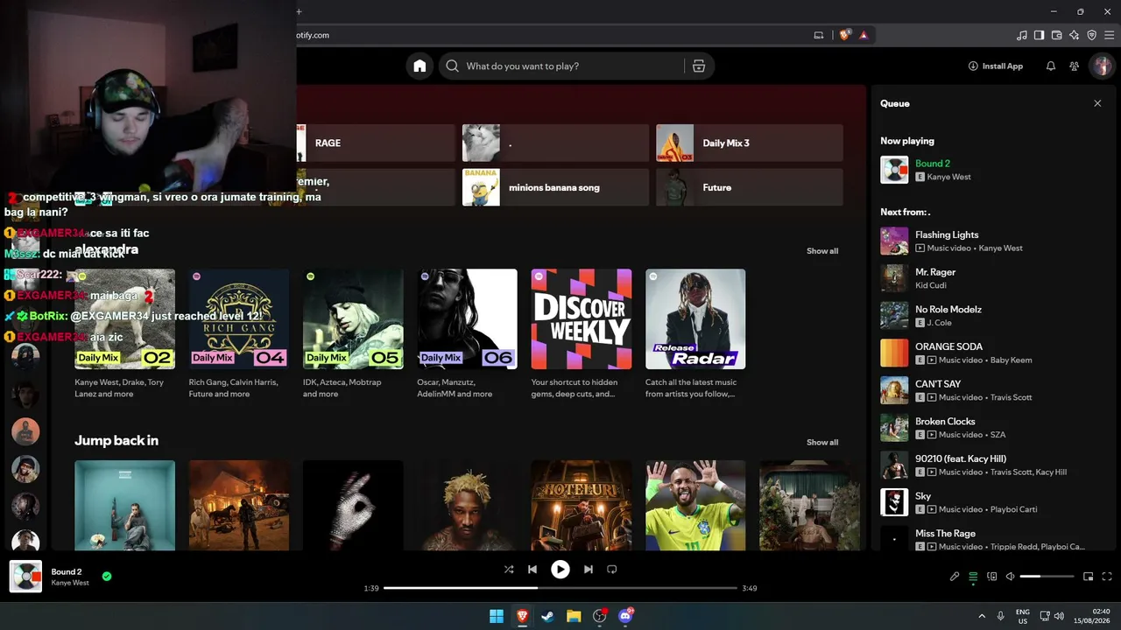Screen dimensions: 1121x630
Task: Open the Neymar cover in Jump back in
Action: pos(695,506)
